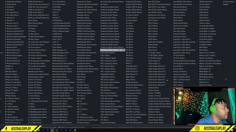Choose SSLComp Mono
Image resolution: width=236 pixels, height=132 pixels.
tap(179, 12)
